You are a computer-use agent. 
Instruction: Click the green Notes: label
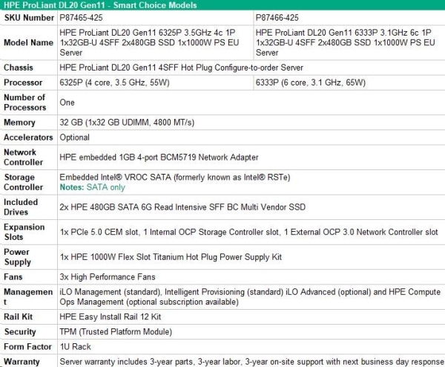tap(73, 187)
